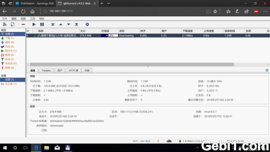Image resolution: width=270 pixels, height=152 pixels.
Task: Click the red Delete torrent icon
Action: (23, 24)
